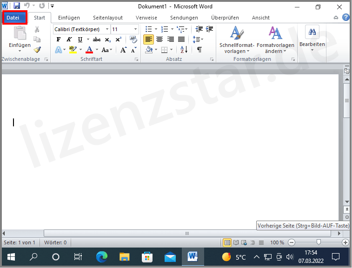Save the document via the floppy disk icon
The width and height of the screenshot is (352, 268).
[x=17, y=6]
